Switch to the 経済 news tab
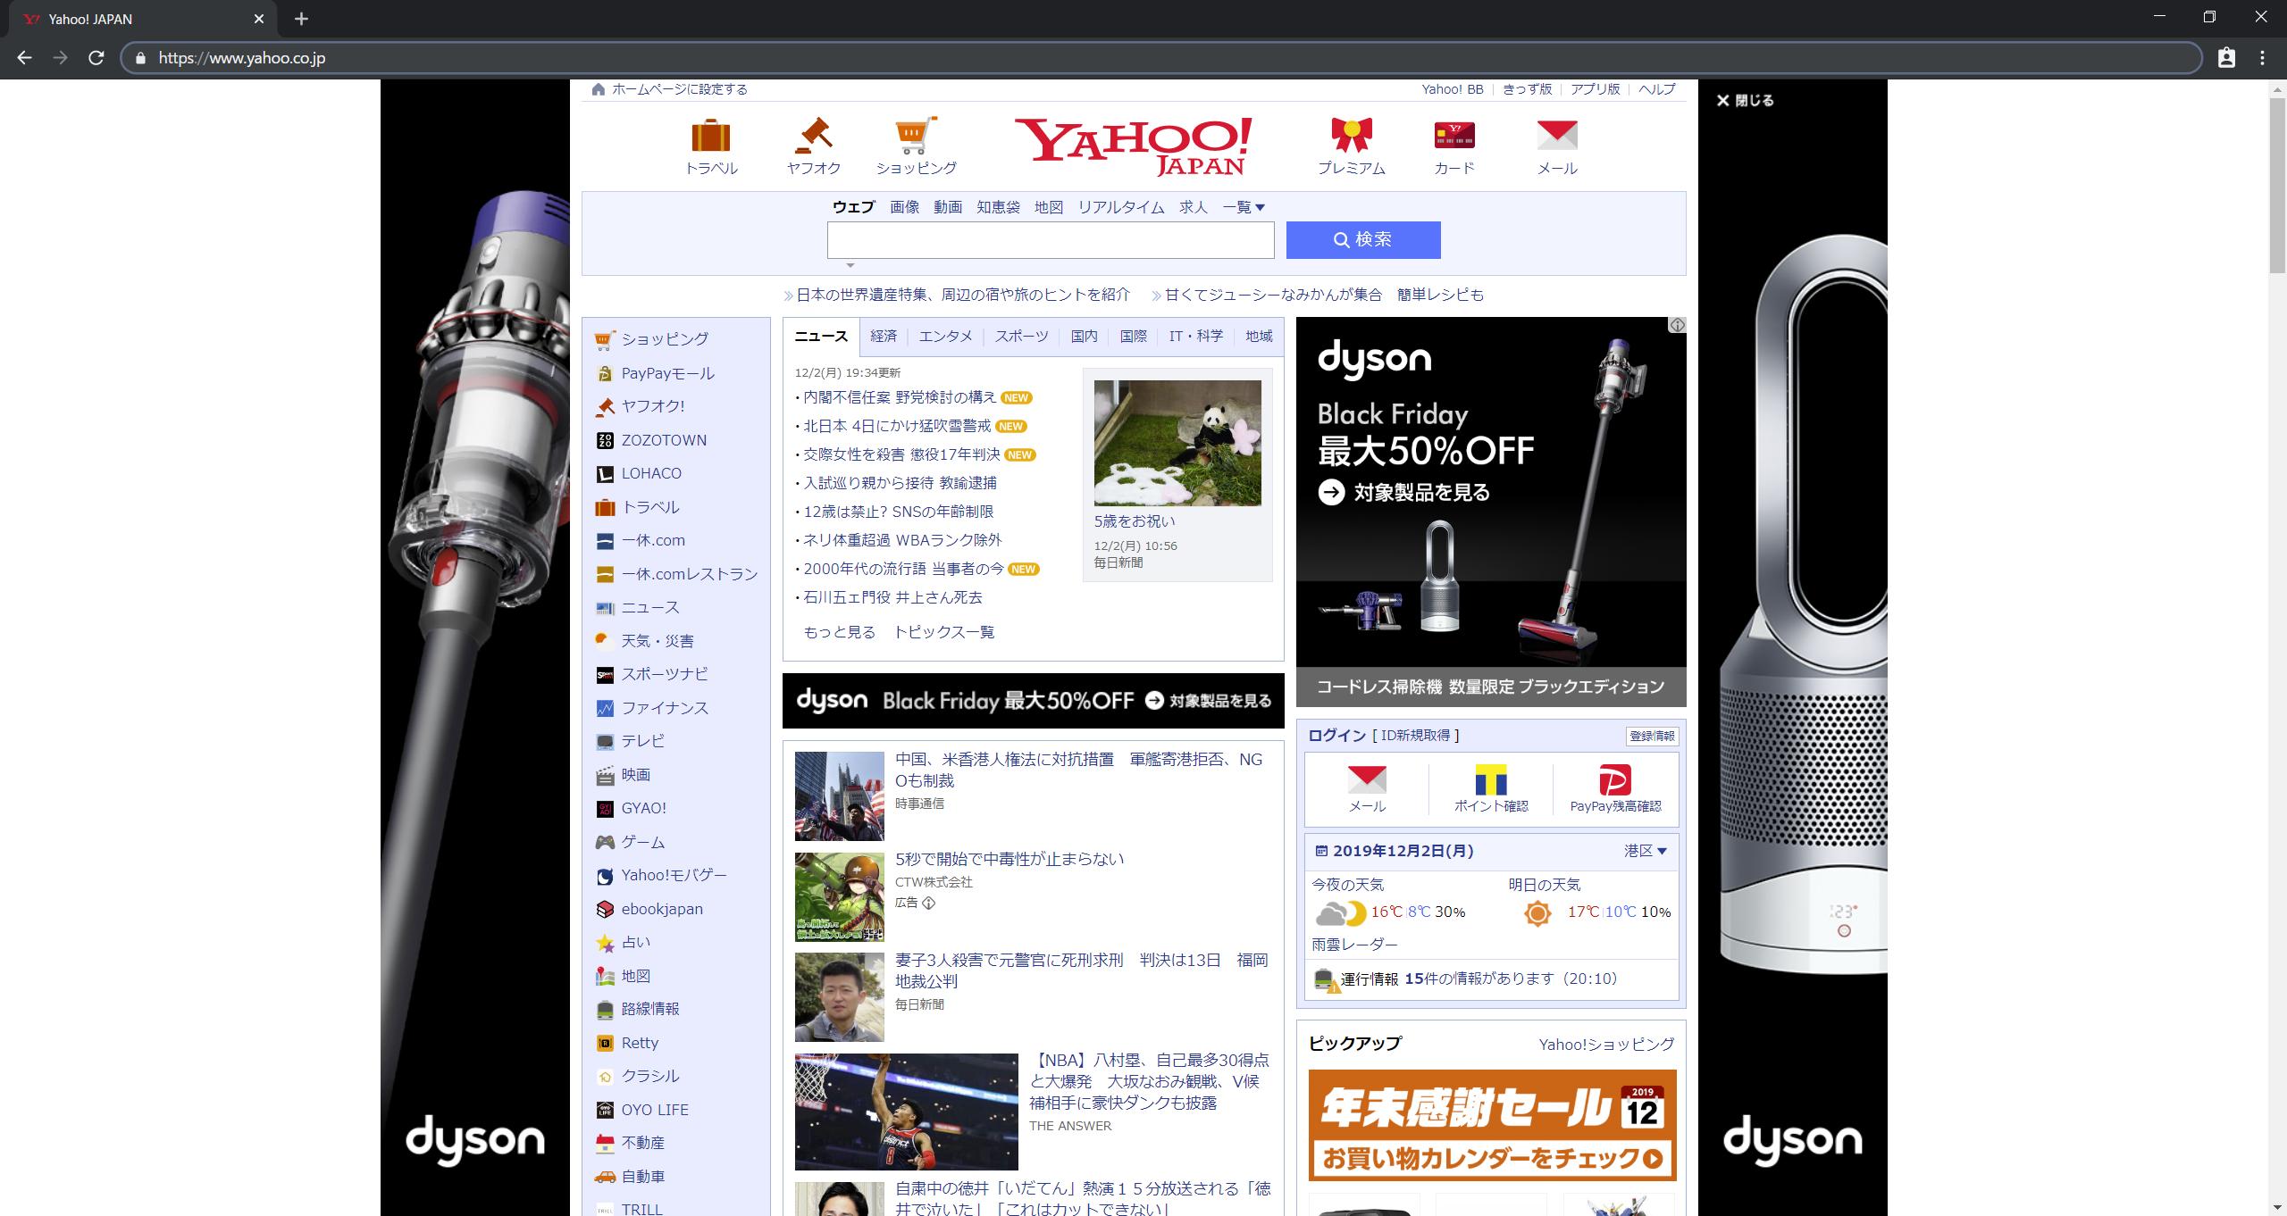 tap(883, 336)
